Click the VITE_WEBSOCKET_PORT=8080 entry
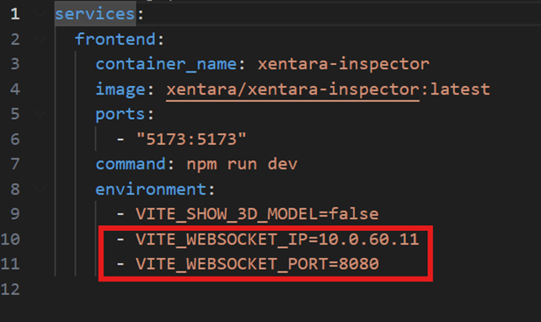 click(x=257, y=265)
